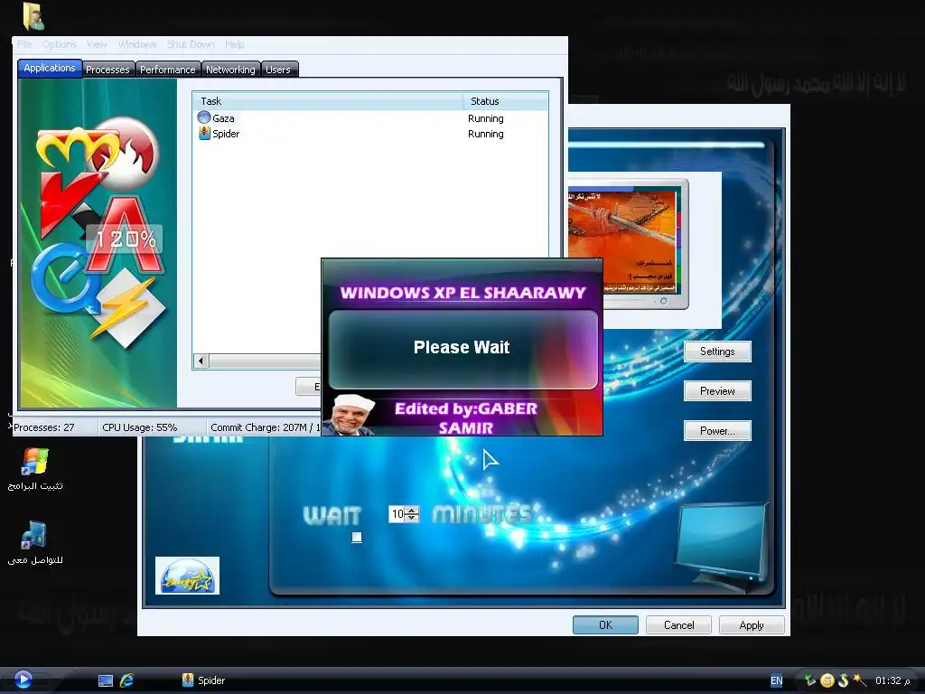Decrease wait minutes with down arrow
Image resolution: width=925 pixels, height=694 pixels.
click(412, 518)
